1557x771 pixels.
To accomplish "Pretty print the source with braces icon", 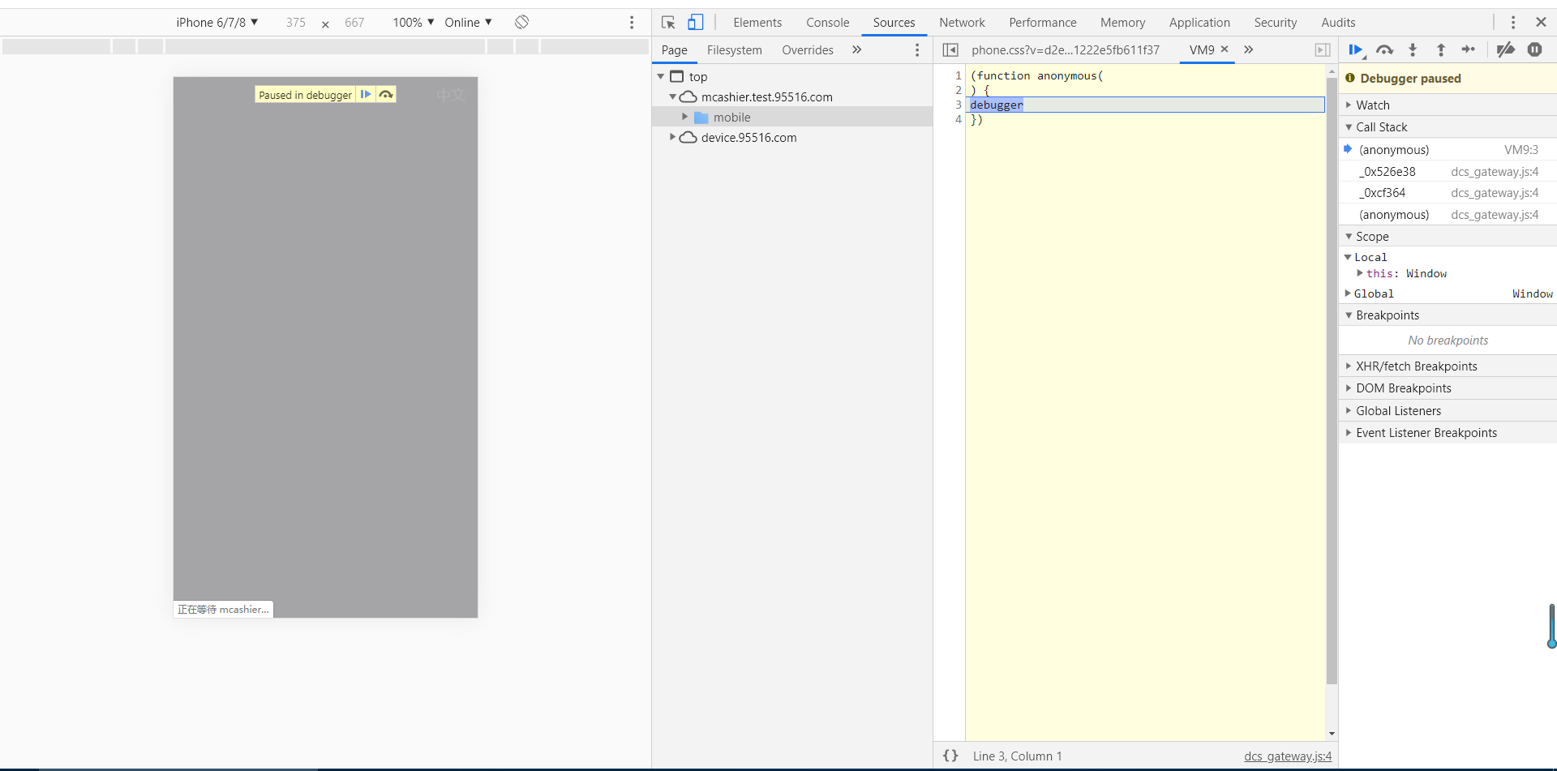I will [950, 756].
